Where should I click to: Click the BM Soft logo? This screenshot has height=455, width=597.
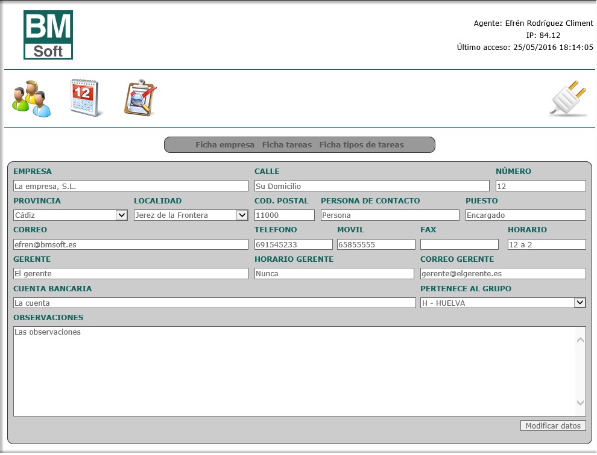coord(48,35)
